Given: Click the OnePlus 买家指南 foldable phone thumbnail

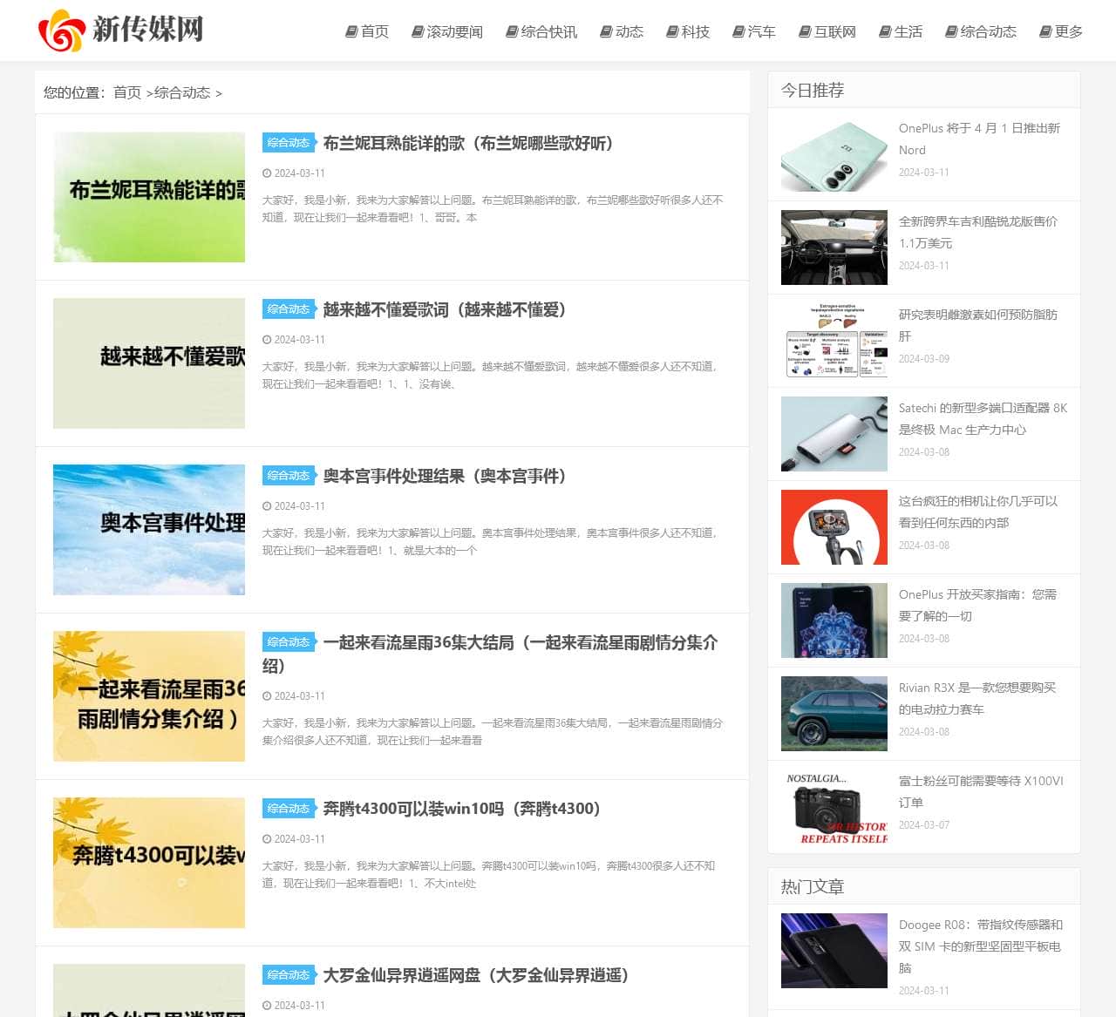Looking at the screenshot, I should click(x=834, y=620).
